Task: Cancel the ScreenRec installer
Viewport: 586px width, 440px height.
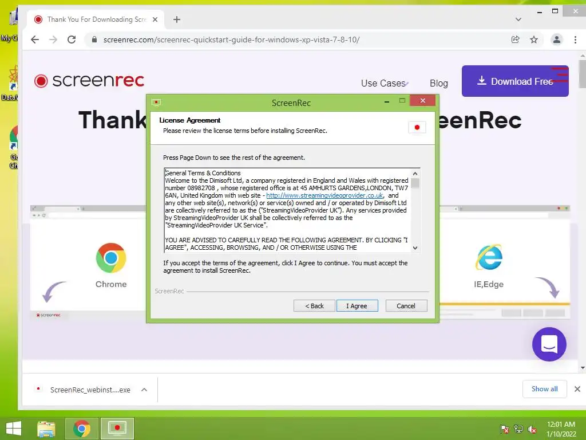Action: (406, 306)
